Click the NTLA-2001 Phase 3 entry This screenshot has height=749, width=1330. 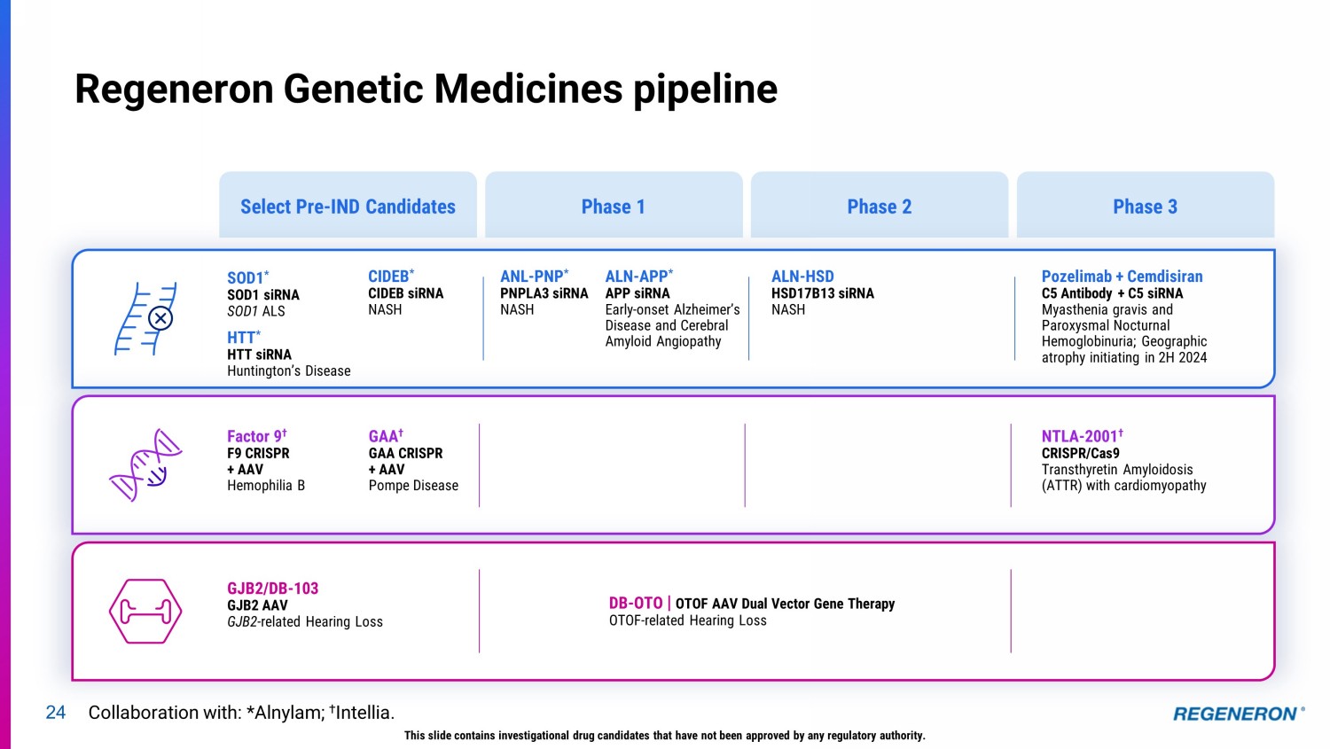(1082, 436)
